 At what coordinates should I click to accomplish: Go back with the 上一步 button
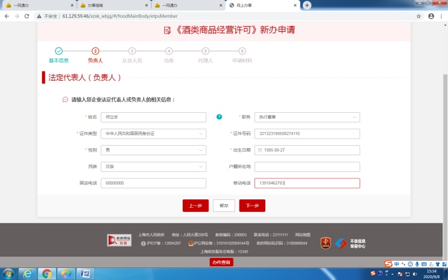[x=195, y=205]
